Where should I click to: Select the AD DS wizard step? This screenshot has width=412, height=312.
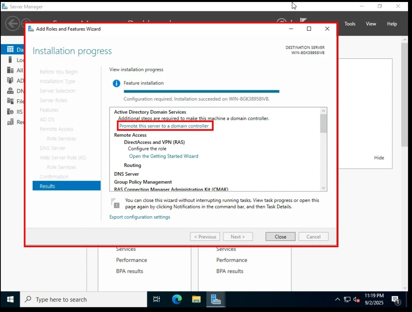point(47,119)
